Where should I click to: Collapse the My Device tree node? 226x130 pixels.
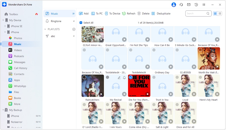[x=3, y=20]
